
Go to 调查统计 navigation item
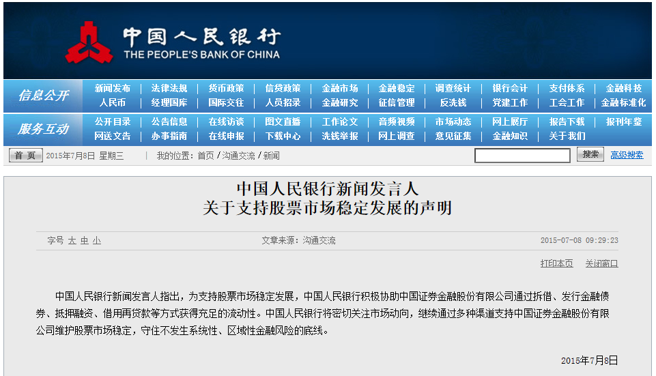pos(453,89)
